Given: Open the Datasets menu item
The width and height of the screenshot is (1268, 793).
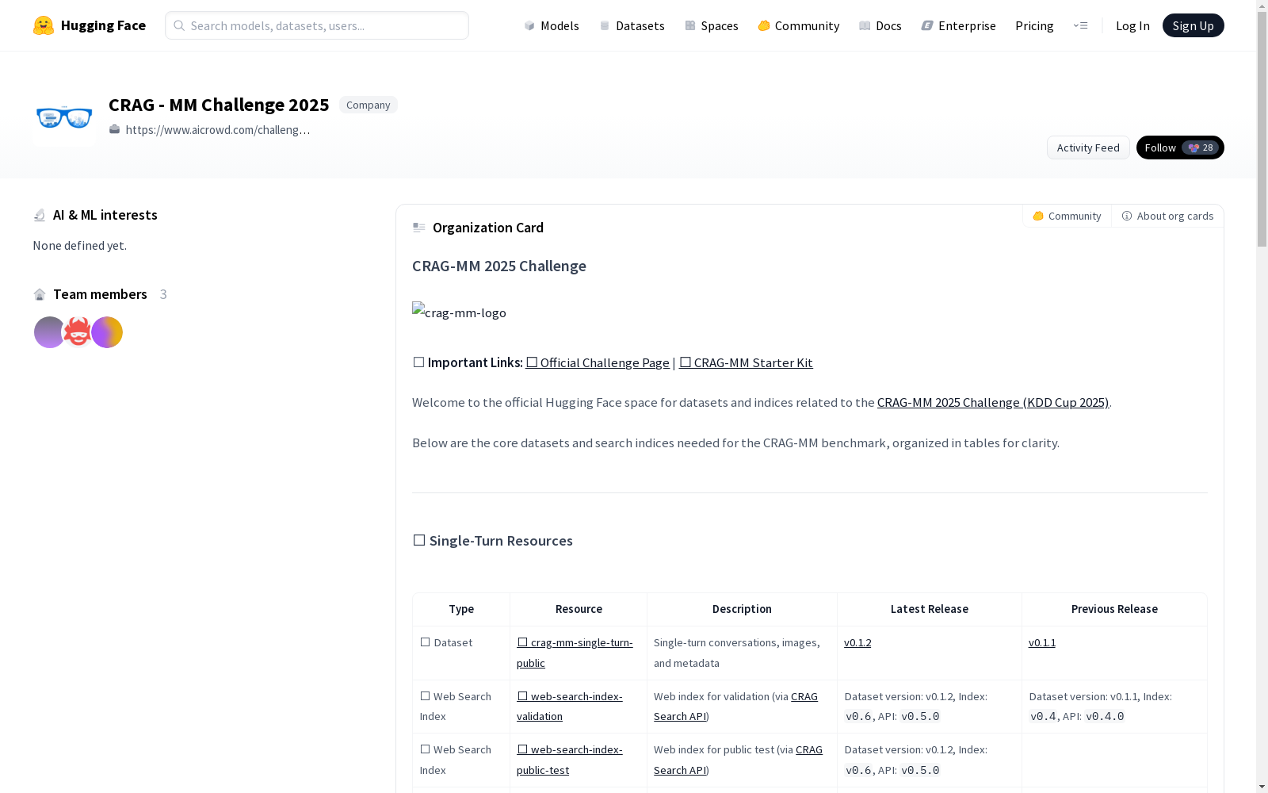Looking at the screenshot, I should tap(632, 25).
